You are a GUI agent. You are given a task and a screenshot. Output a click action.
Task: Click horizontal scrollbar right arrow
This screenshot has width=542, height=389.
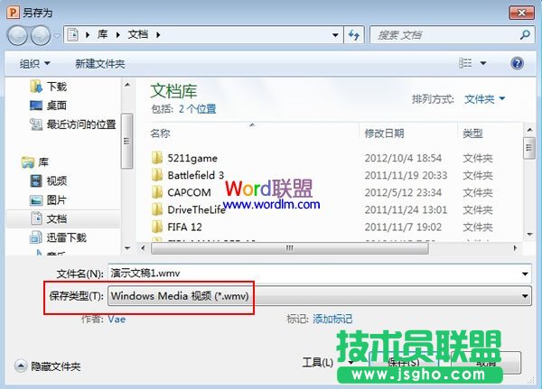point(515,248)
